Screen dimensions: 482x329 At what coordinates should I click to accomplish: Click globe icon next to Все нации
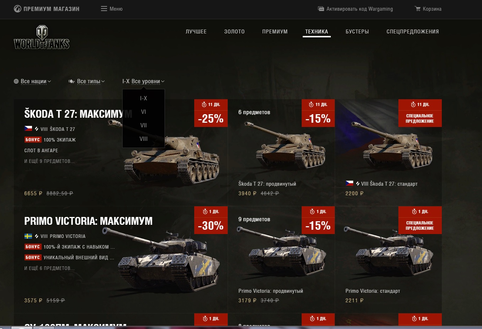pyautogui.click(x=16, y=81)
